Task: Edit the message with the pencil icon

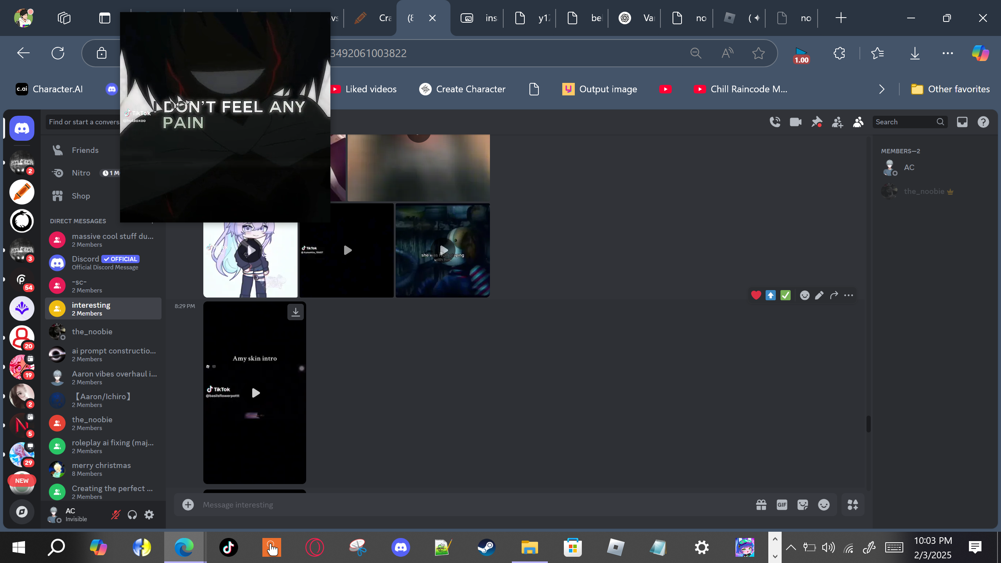Action: [819, 295]
